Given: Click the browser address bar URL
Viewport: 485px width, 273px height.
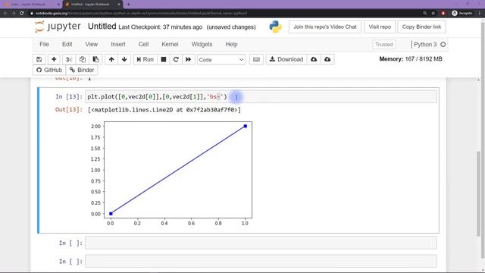Looking at the screenshot, I should (141, 14).
